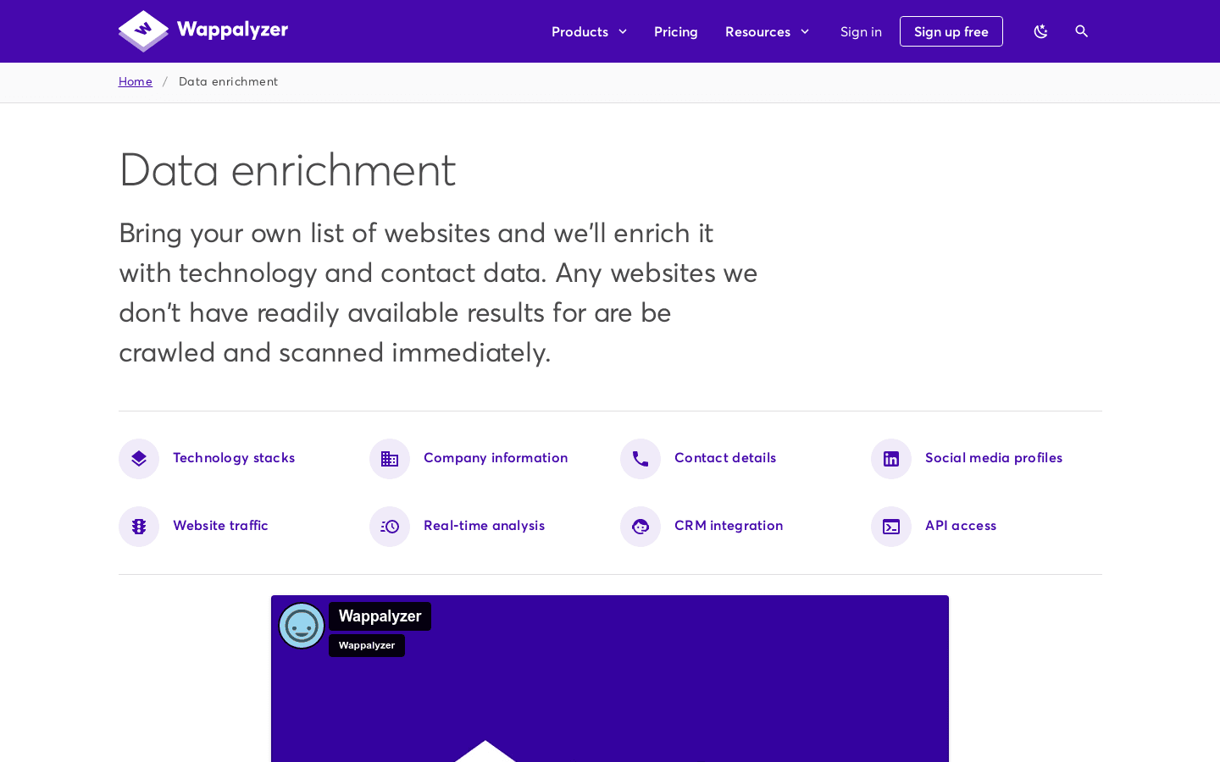Viewport: 1220px width, 762px height.
Task: Select the Website traffic icon
Action: [138, 526]
